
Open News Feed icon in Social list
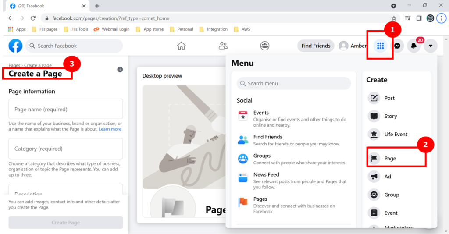(243, 177)
